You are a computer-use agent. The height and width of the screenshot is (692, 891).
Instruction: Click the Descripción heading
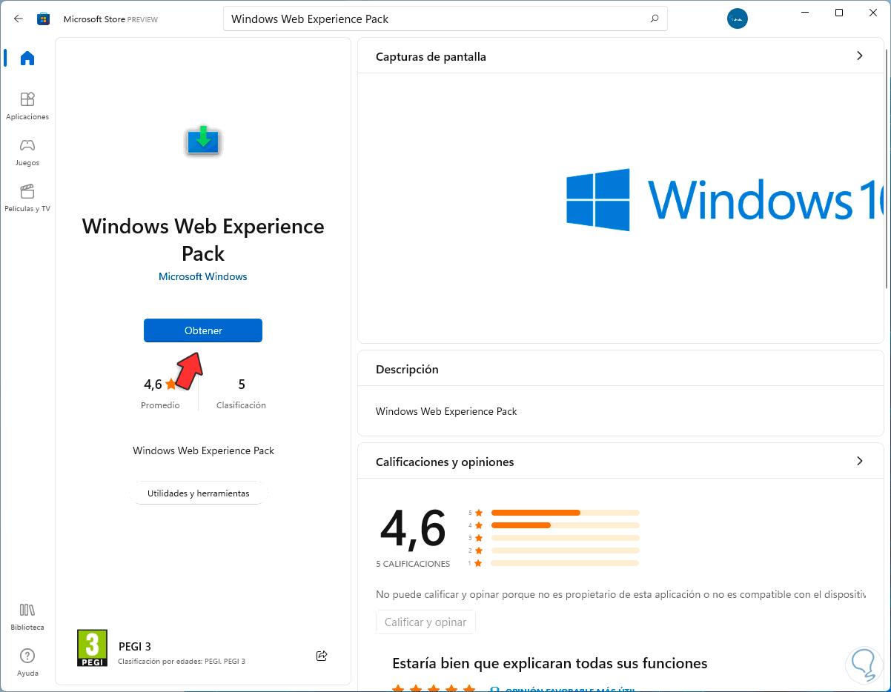(407, 369)
